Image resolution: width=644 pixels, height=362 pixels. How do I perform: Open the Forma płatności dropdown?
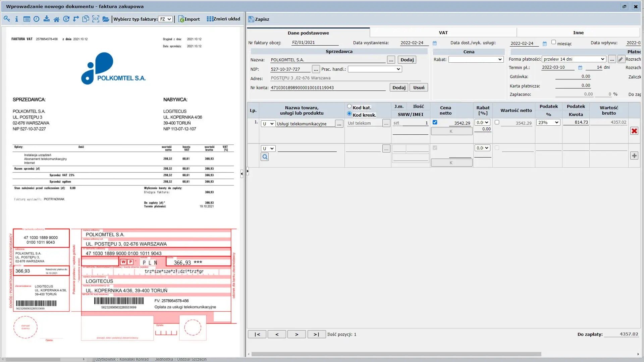tap(574, 59)
